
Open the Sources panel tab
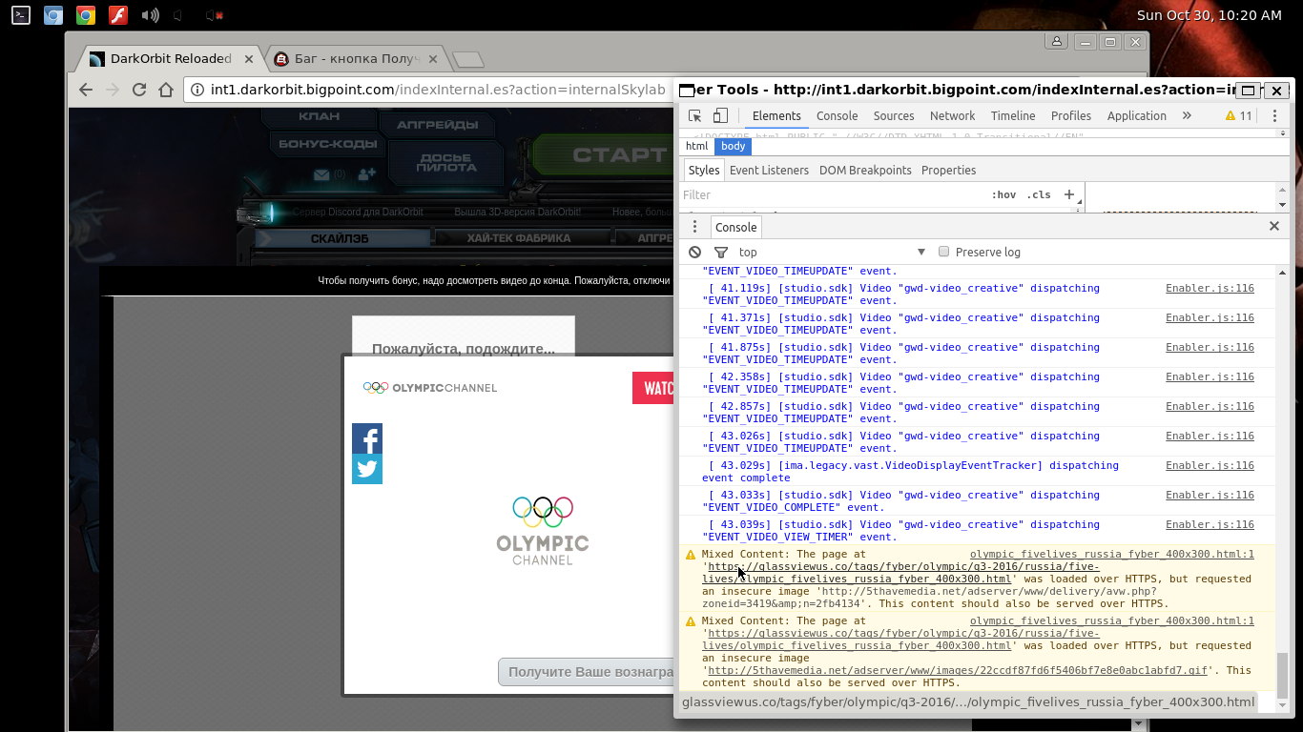tap(894, 115)
